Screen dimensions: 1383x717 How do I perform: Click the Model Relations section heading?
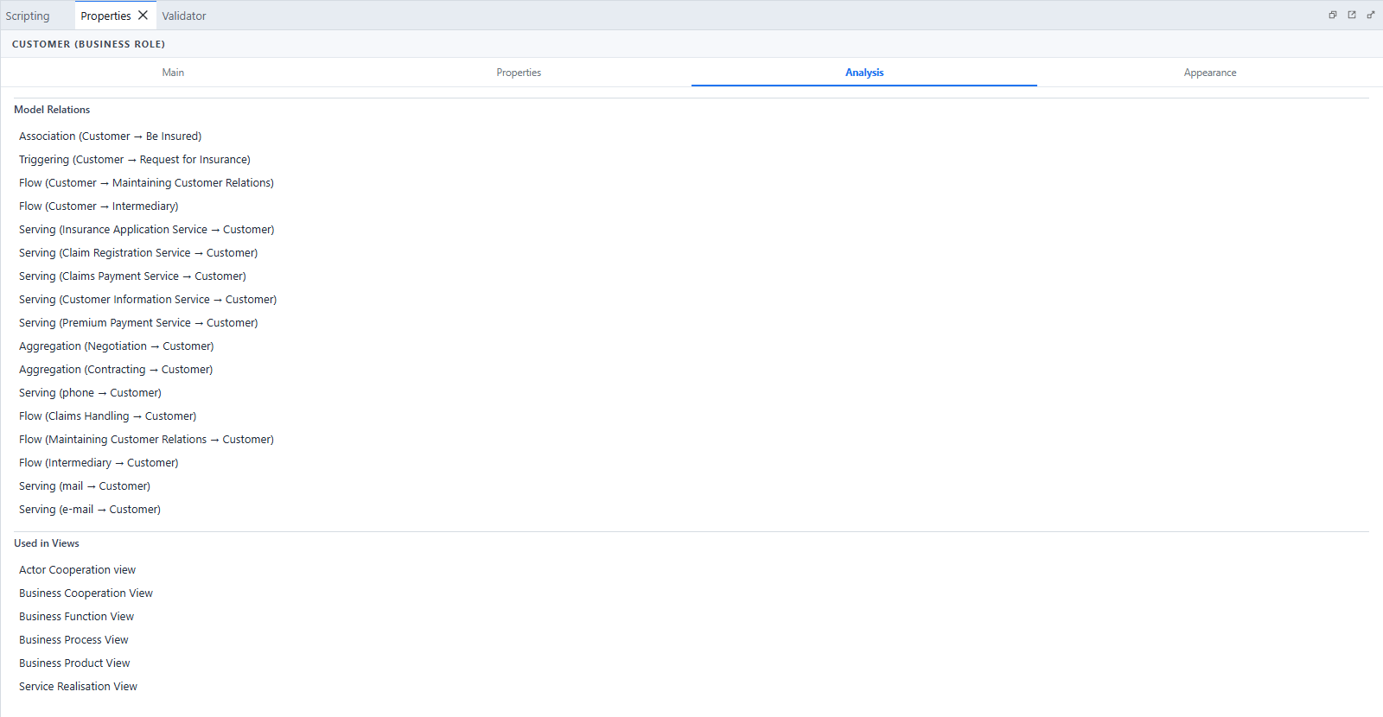point(52,110)
